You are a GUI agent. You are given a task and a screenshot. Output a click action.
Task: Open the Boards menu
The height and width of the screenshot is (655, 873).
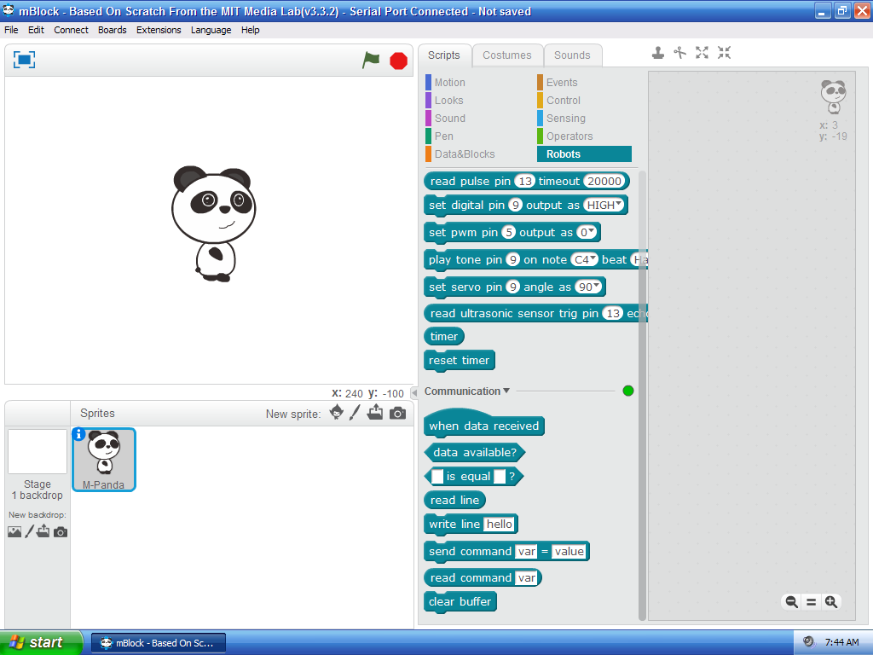coord(112,30)
